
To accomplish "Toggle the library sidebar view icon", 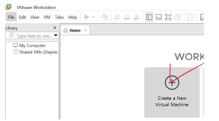I will (x=149, y=17).
